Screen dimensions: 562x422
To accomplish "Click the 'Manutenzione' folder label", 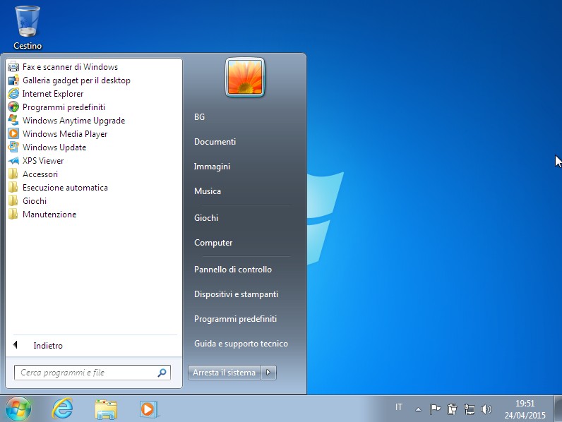I will tap(49, 215).
